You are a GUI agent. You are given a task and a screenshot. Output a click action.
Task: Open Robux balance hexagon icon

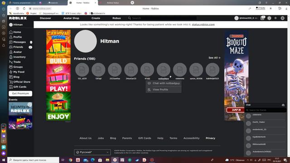(269, 18)
